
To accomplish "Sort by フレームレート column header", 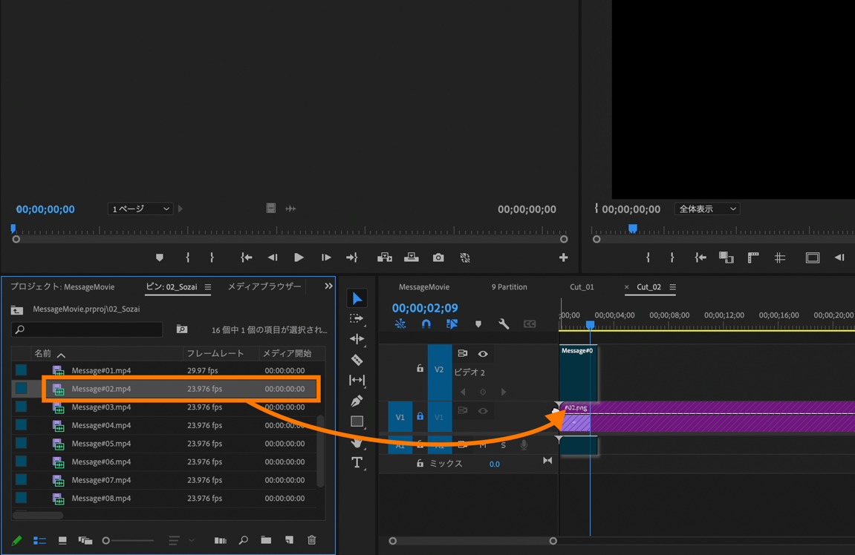I will (215, 354).
